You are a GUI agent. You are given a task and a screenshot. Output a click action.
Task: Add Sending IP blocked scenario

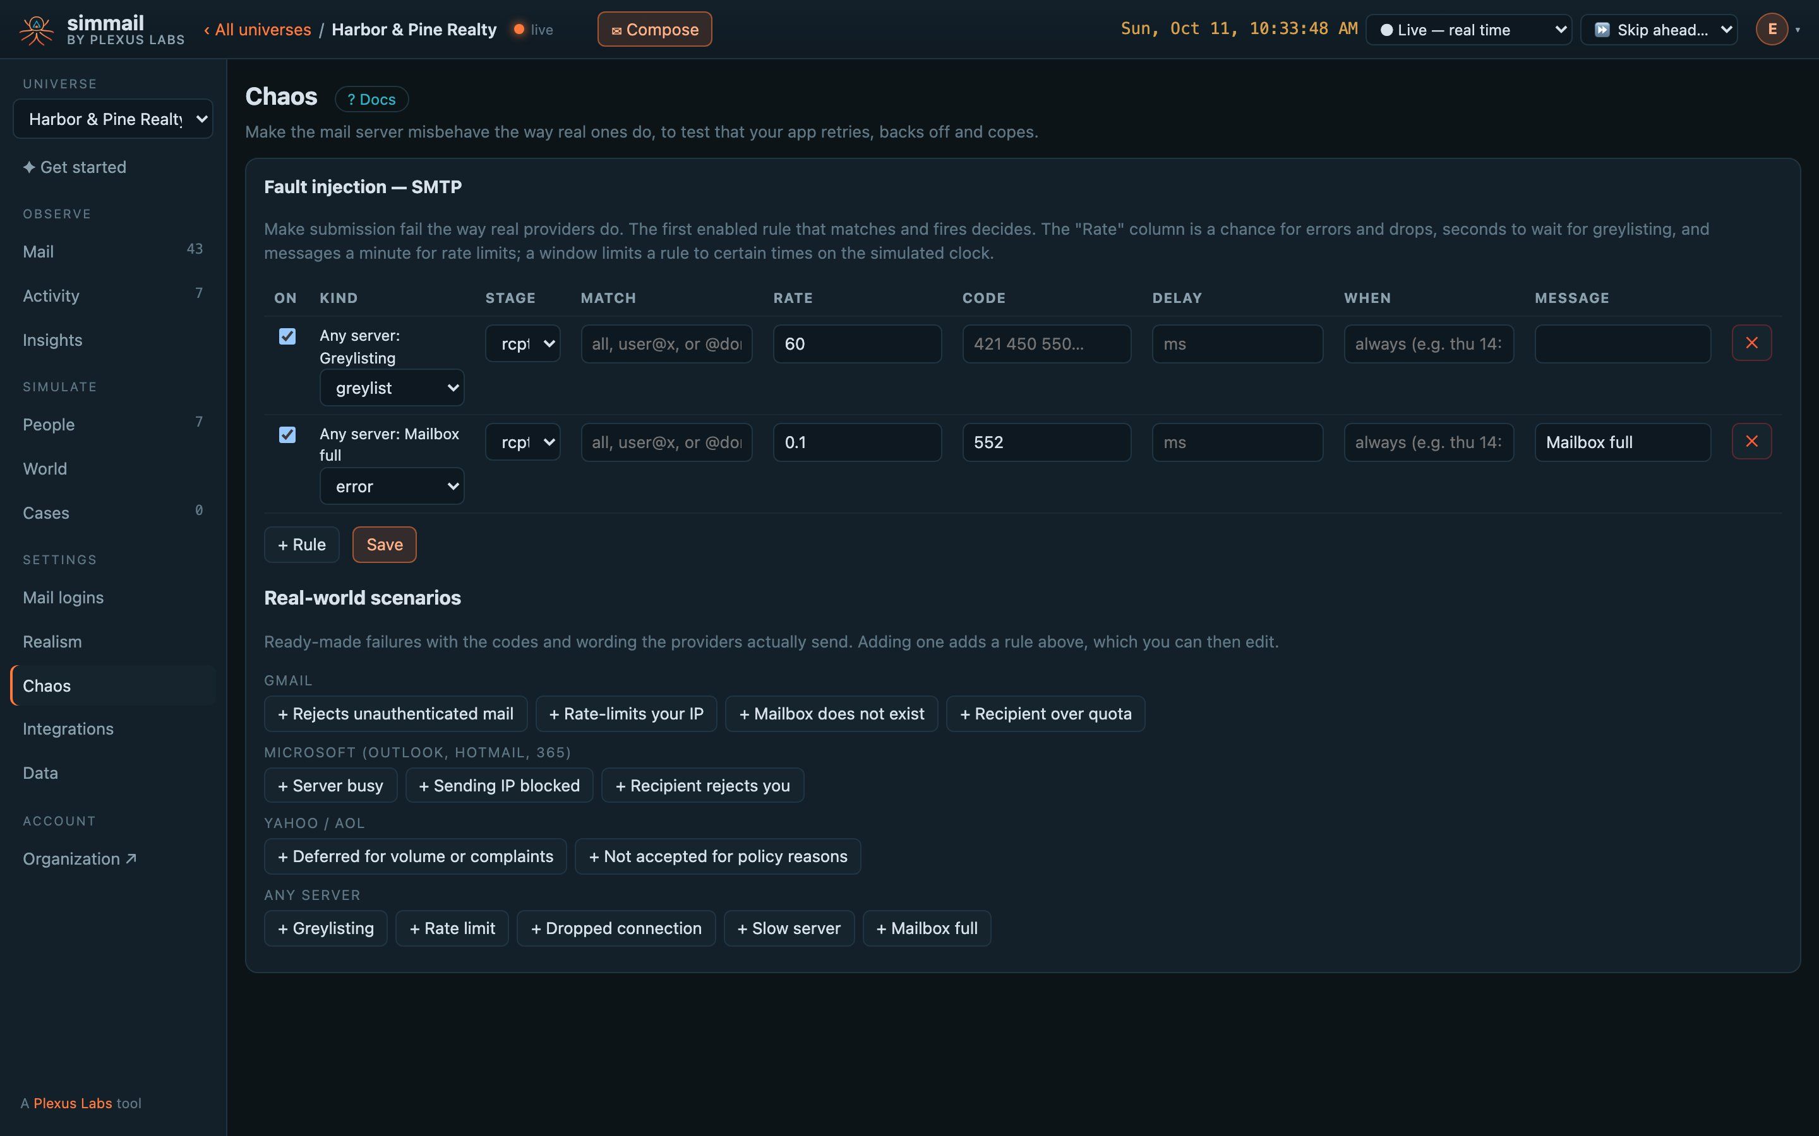click(499, 785)
